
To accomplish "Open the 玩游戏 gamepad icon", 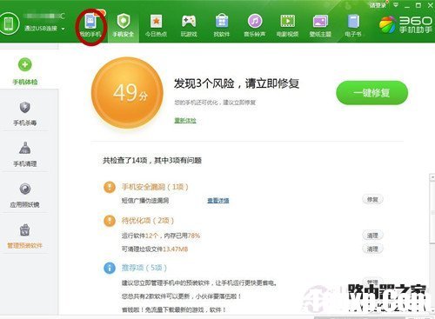I will tap(189, 21).
